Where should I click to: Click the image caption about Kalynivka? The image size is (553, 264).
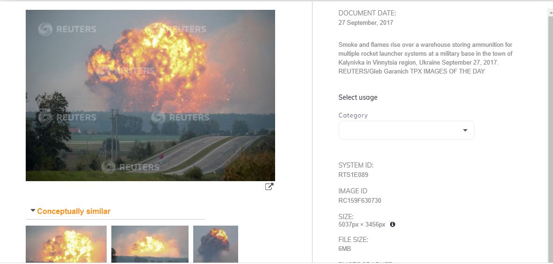425,58
